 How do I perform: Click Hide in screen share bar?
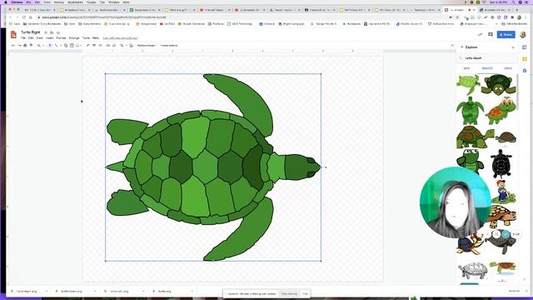point(305,293)
